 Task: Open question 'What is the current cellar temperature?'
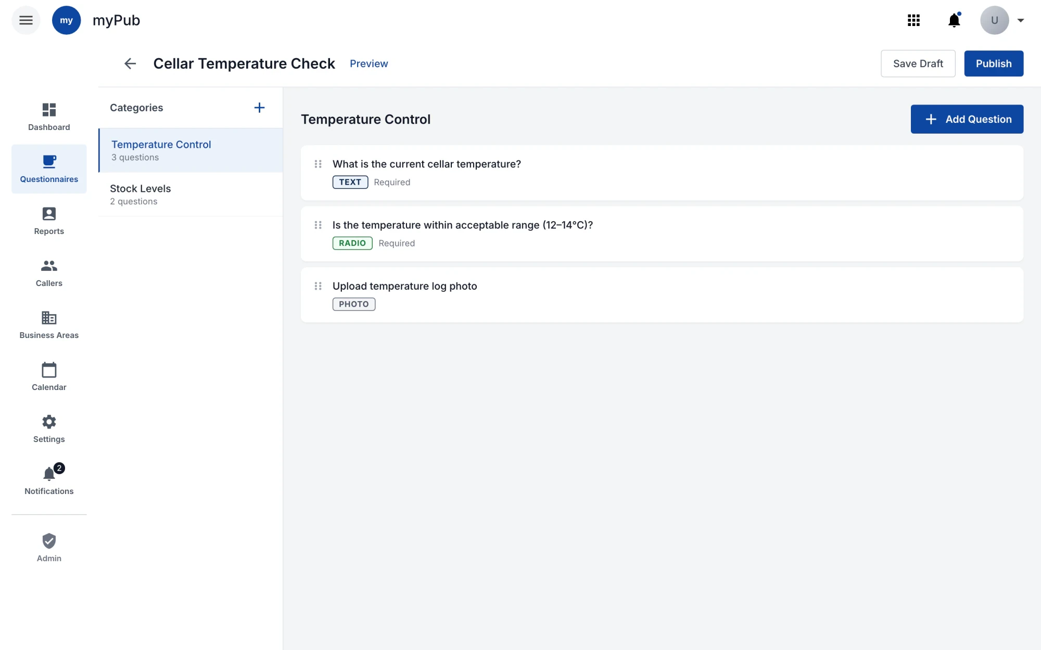pyautogui.click(x=662, y=173)
